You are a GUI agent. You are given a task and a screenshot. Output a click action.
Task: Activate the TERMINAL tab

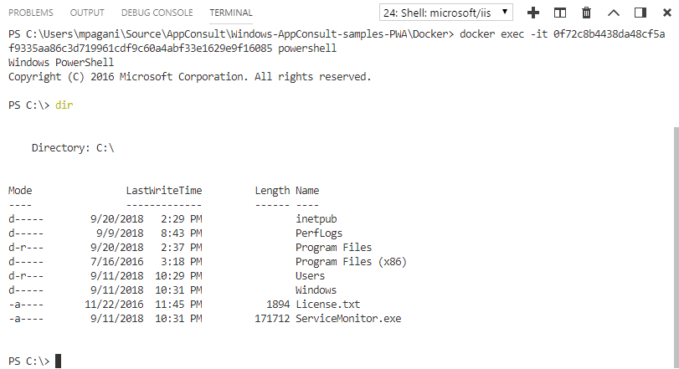coord(231,13)
